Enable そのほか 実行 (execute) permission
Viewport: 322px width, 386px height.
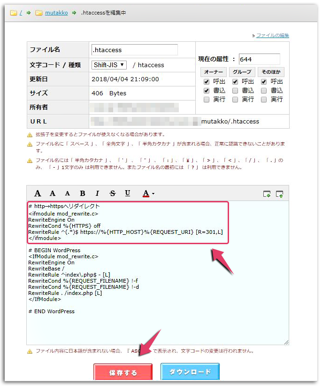(264, 100)
